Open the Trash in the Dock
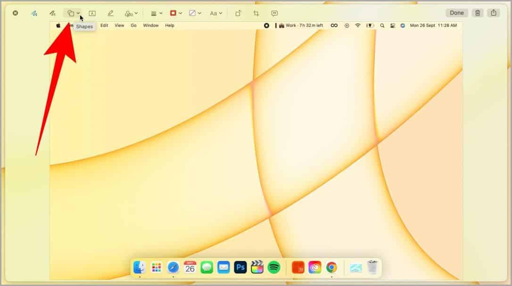The height and width of the screenshot is (286, 512). click(372, 268)
